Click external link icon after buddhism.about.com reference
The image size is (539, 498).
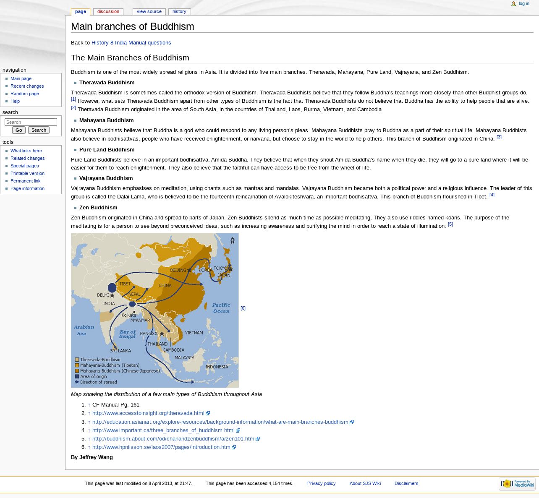pos(258,439)
